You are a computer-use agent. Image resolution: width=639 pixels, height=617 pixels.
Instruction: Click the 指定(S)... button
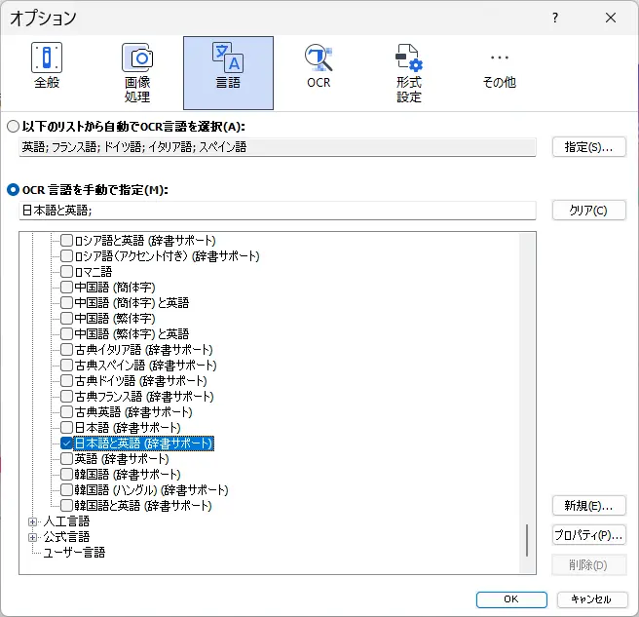[589, 147]
